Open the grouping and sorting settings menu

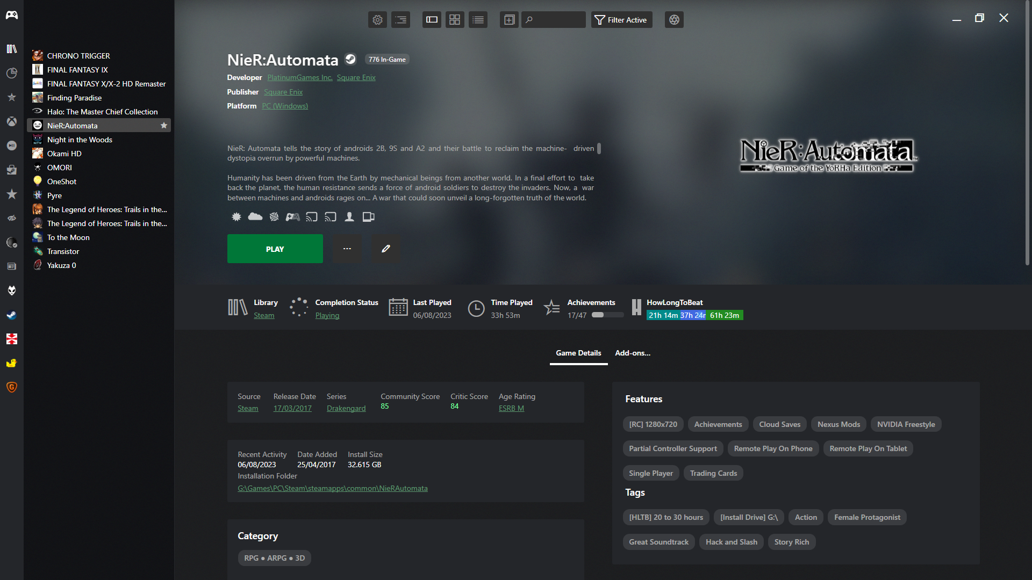click(x=401, y=20)
